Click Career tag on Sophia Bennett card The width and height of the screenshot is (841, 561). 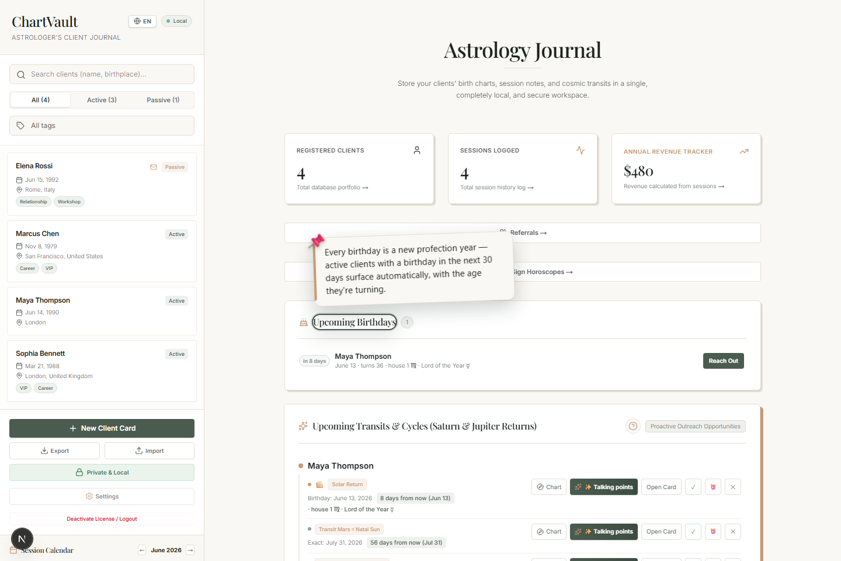(x=46, y=388)
